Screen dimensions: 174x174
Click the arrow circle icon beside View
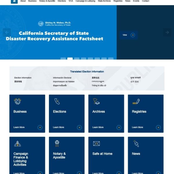pos(133,35)
